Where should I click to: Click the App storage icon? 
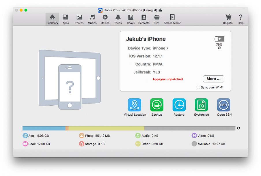coord(25,136)
